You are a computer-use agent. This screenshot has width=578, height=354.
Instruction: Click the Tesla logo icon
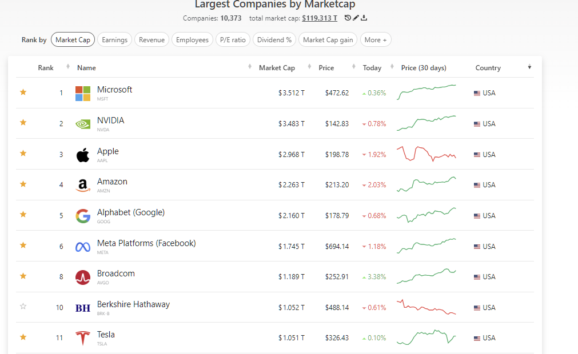click(82, 337)
